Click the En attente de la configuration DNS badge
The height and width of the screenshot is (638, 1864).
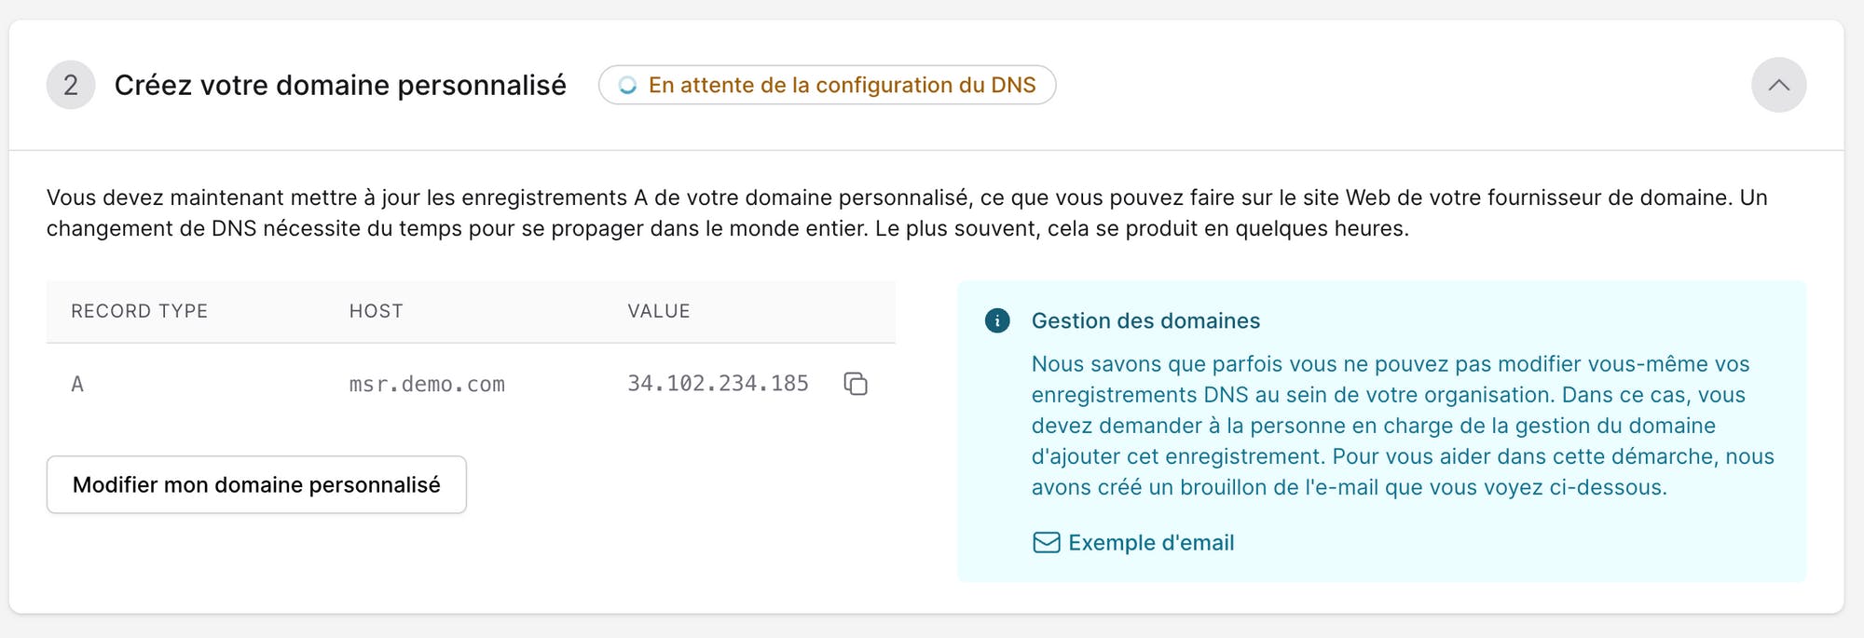(827, 85)
